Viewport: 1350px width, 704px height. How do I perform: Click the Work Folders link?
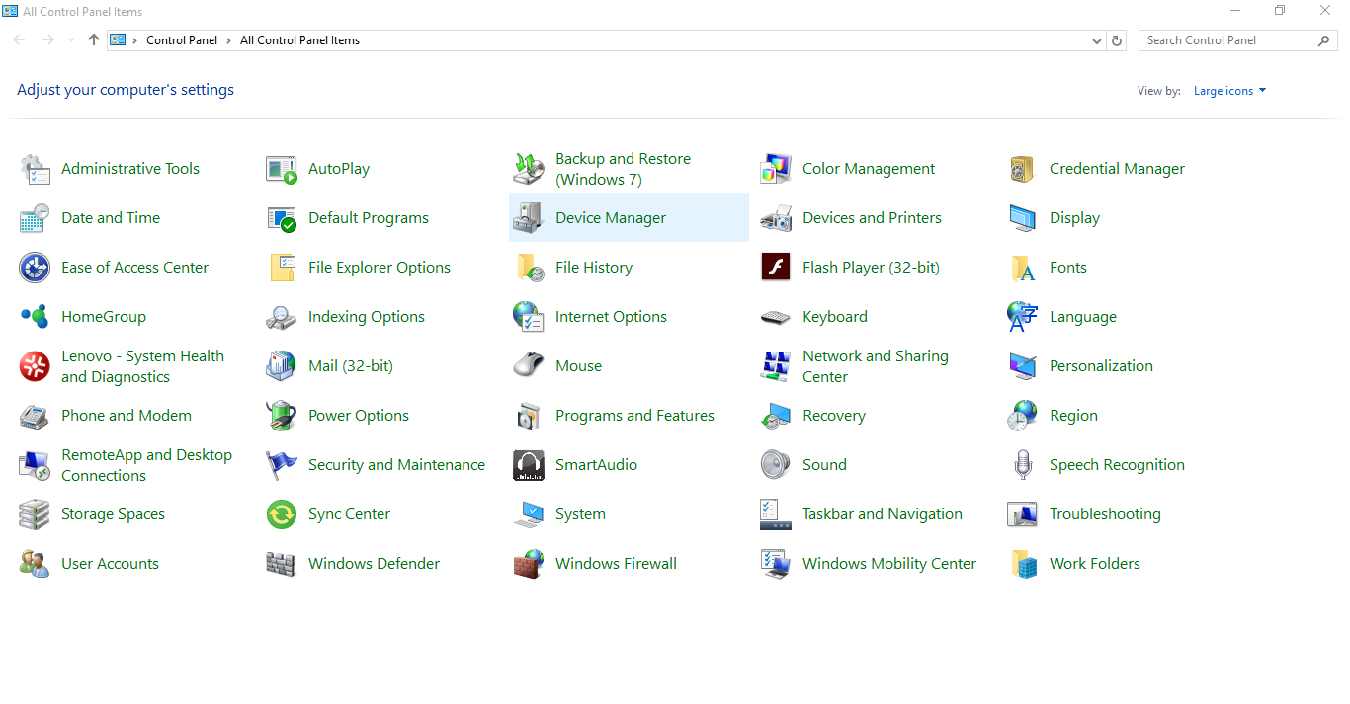pyautogui.click(x=1095, y=564)
